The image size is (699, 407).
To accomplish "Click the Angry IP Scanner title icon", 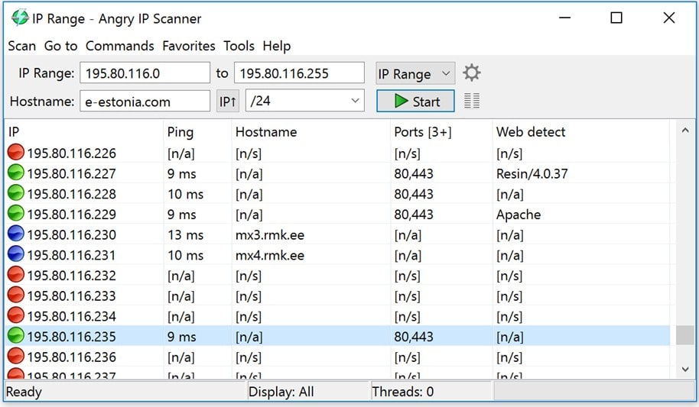I will (x=20, y=18).
